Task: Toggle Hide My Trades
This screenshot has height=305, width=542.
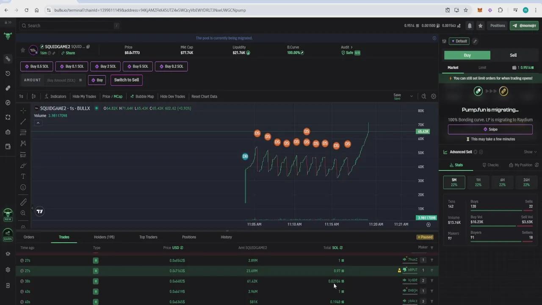Action: pos(84,97)
